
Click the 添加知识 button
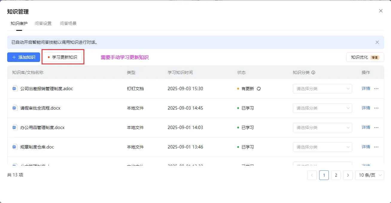(24, 57)
